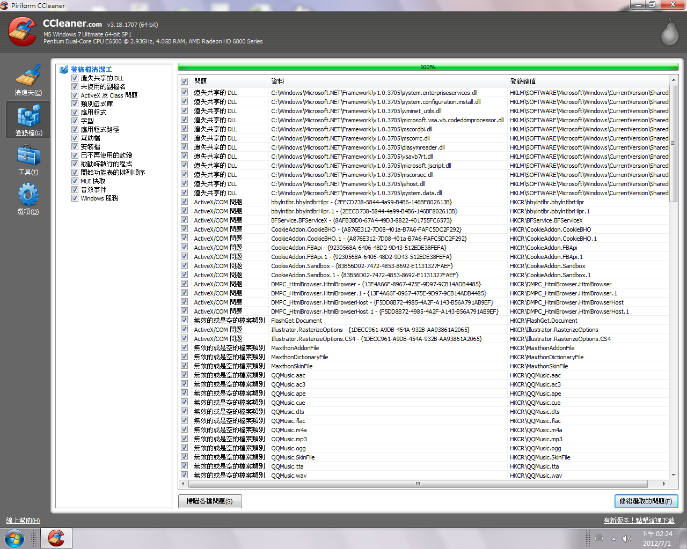Image resolution: width=687 pixels, height=549 pixels.
Task: Toggle 字型 checkbox in sidebar list
Action: [x=75, y=121]
